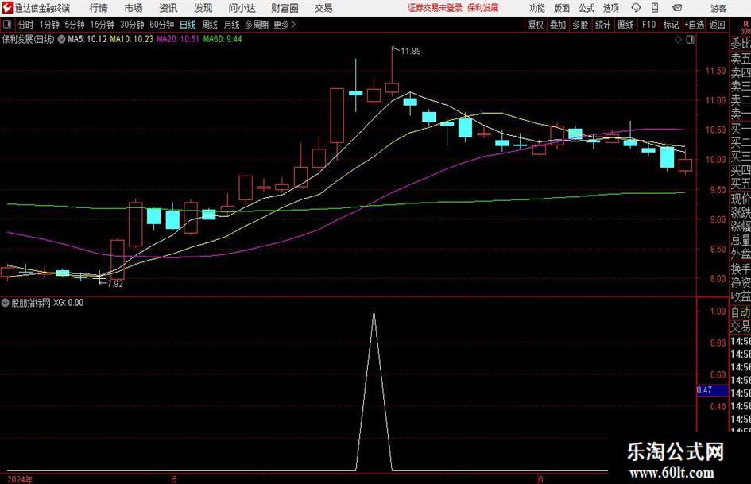Switch to the 分时 time-share view
This screenshot has height=484, width=751.
(x=26, y=25)
